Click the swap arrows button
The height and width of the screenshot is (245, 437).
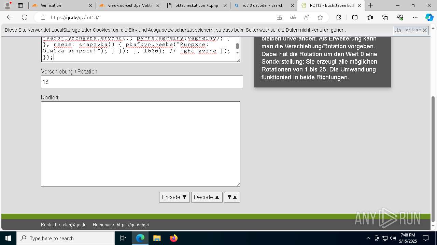232,197
